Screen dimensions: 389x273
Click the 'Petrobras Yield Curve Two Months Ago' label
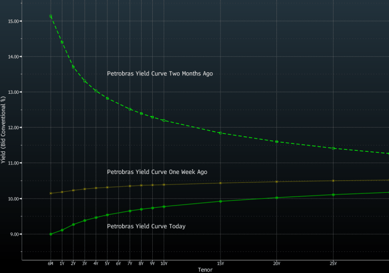160,74
